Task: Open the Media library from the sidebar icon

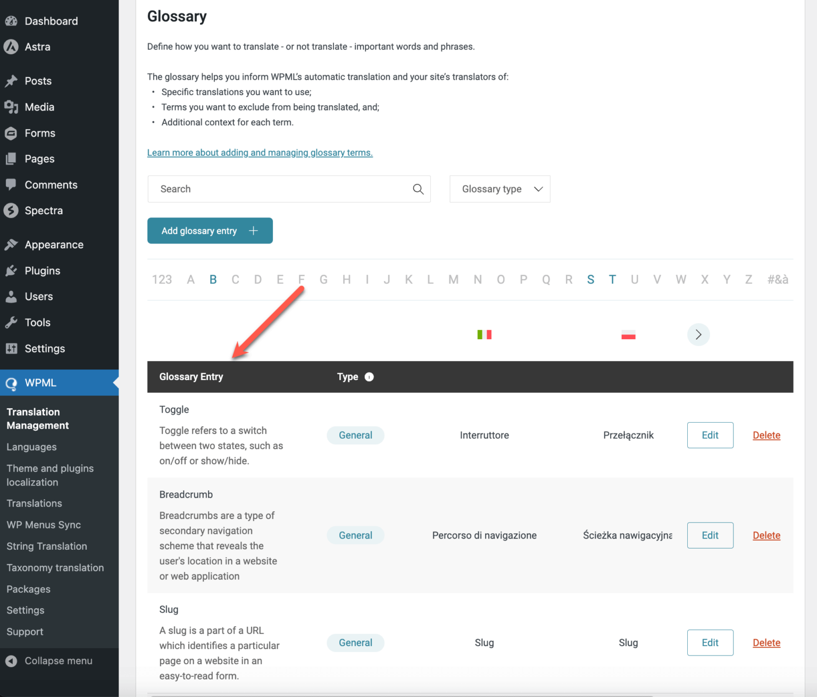Action: tap(12, 107)
